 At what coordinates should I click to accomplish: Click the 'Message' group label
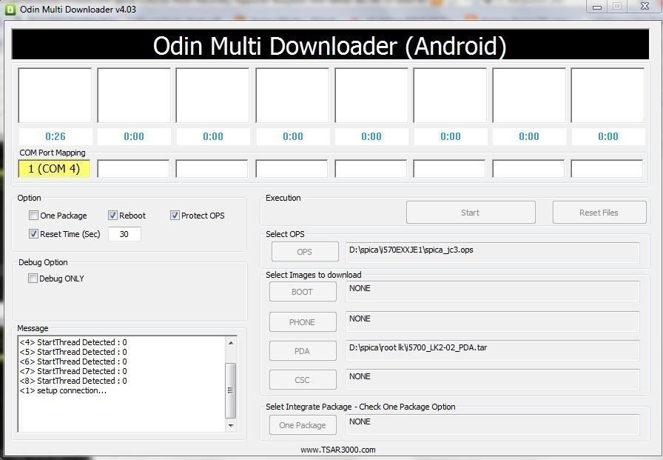(33, 328)
